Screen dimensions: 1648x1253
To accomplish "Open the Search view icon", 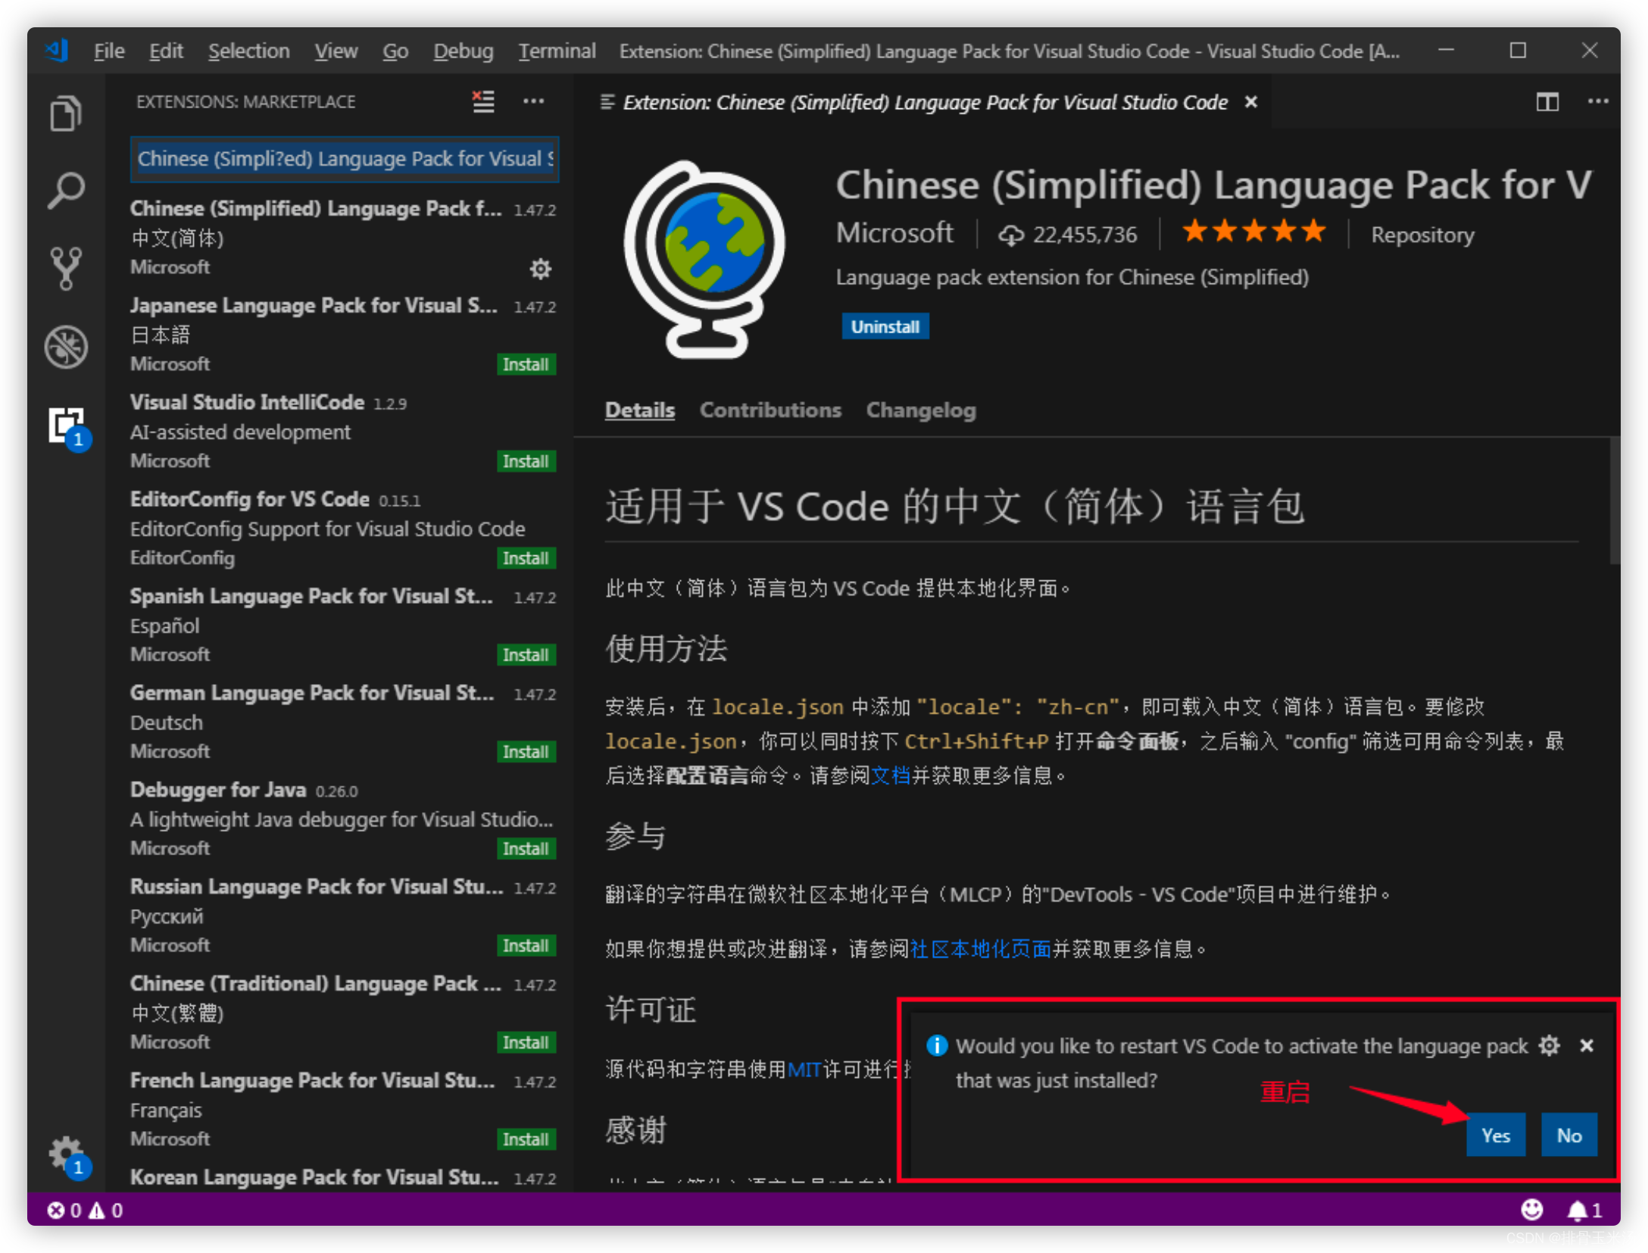I will point(66,190).
